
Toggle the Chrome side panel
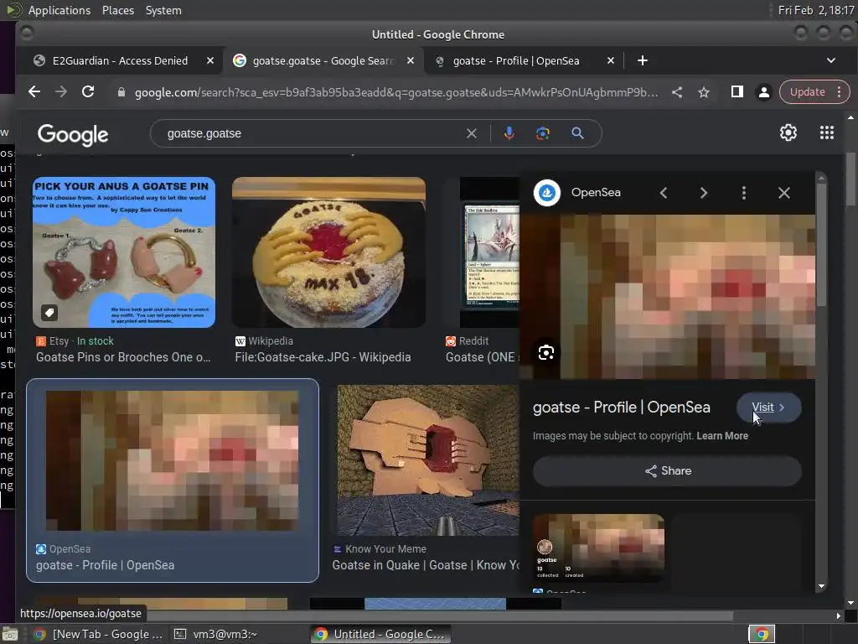coord(737,92)
